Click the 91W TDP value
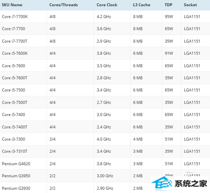 169,53
